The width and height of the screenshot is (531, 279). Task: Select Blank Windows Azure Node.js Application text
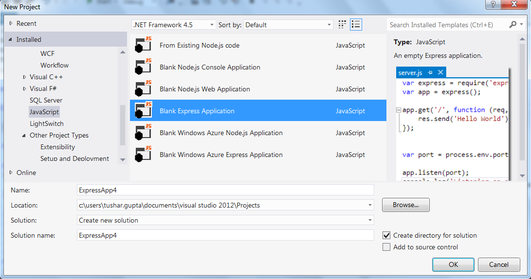(221, 133)
